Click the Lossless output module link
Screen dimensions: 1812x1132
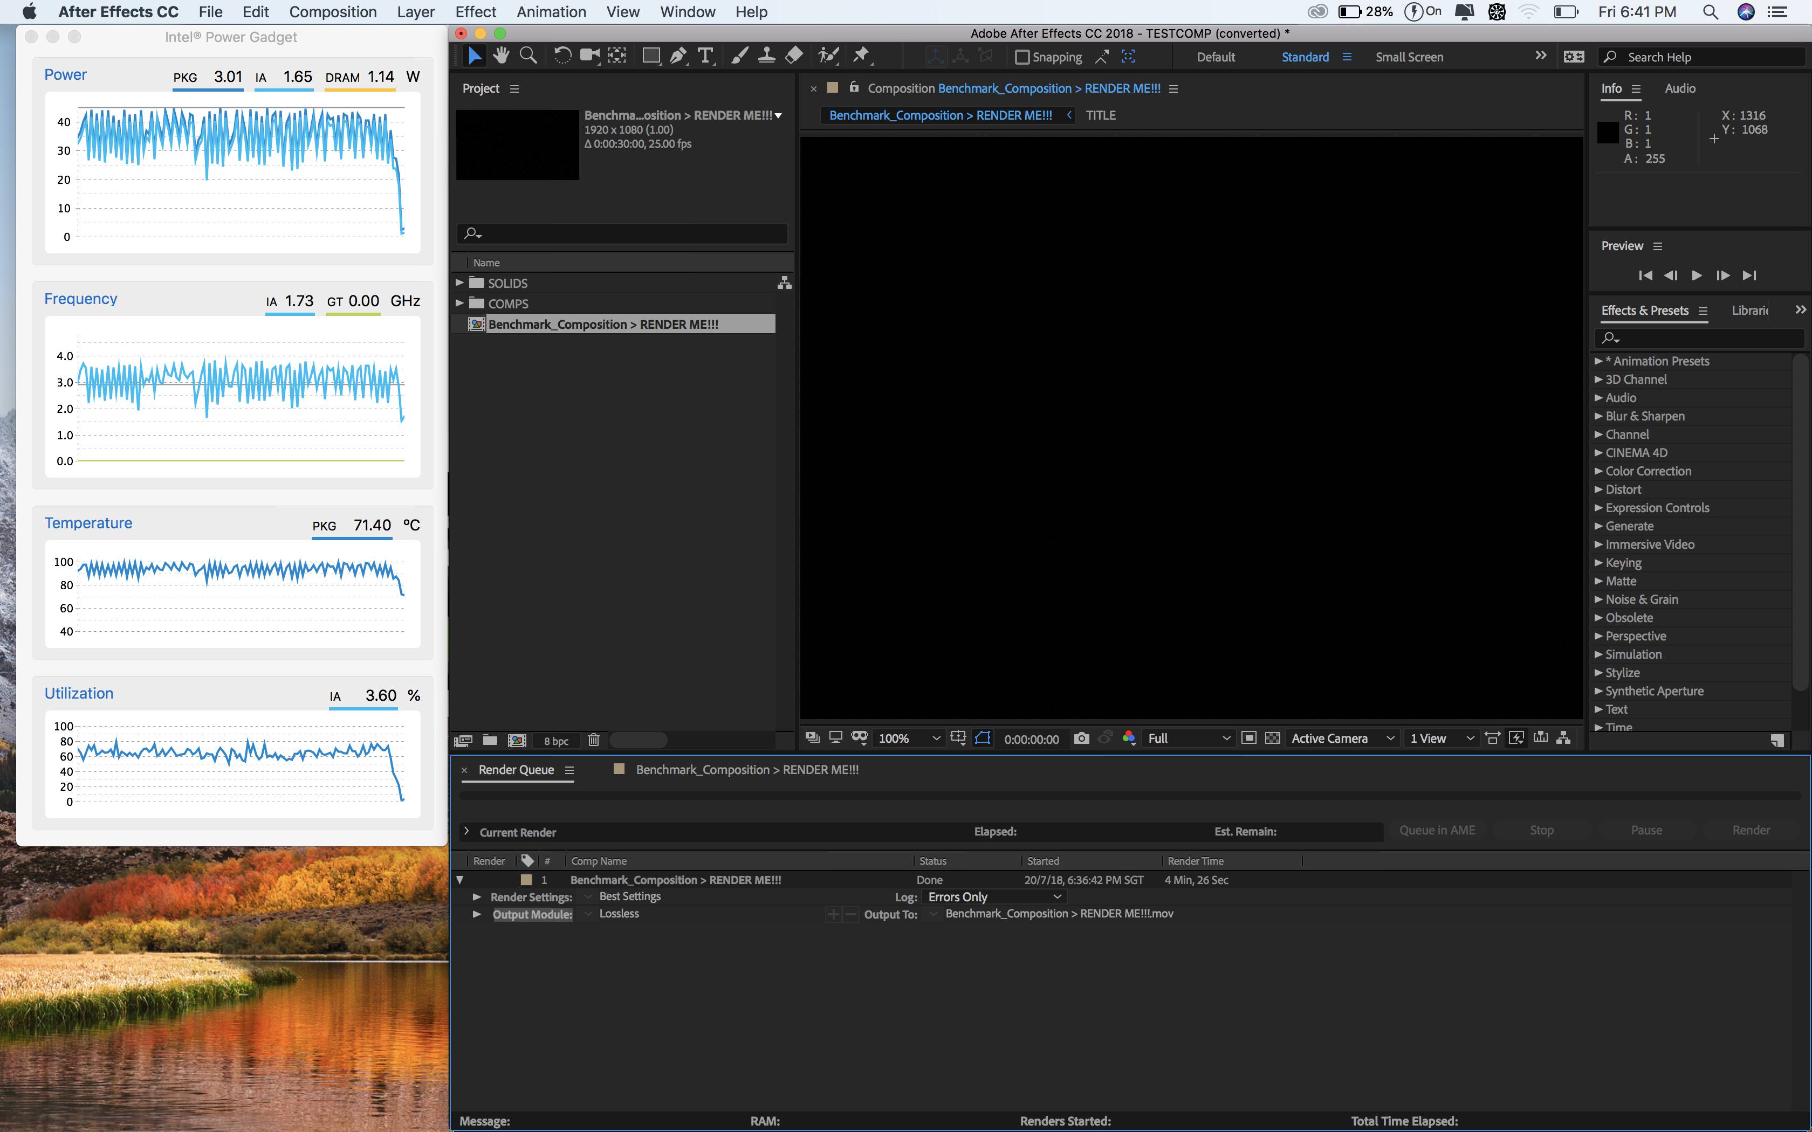point(619,913)
